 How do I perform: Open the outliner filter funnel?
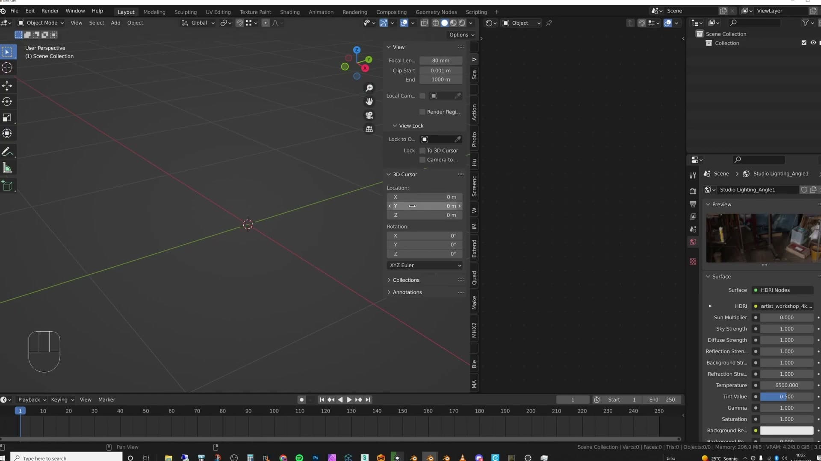click(x=806, y=23)
